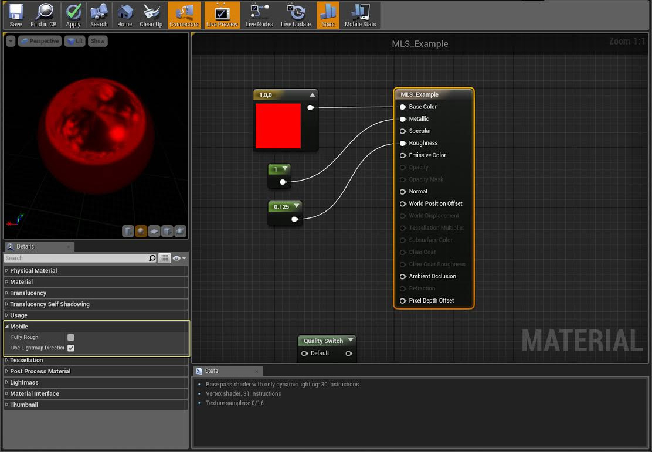Uncheck Use Lightmap Directionality checkbox
Viewport: 652px width, 452px height.
tap(71, 348)
